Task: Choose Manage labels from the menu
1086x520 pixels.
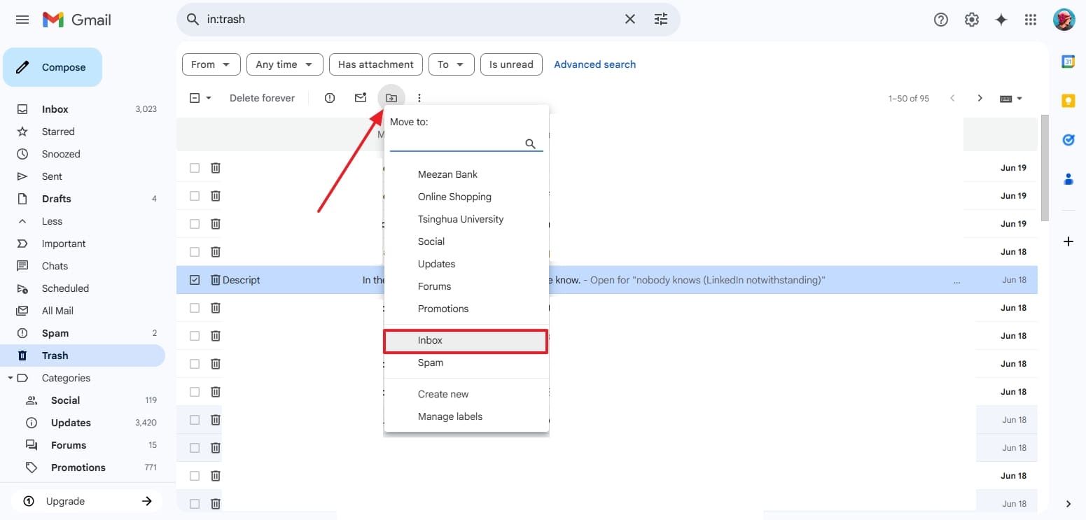Action: point(450,416)
